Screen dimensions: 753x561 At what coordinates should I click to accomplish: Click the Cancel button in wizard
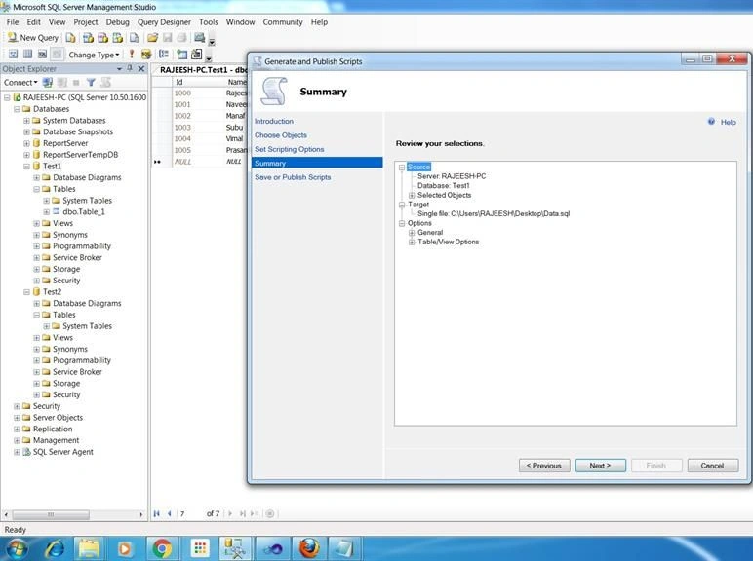click(x=713, y=466)
